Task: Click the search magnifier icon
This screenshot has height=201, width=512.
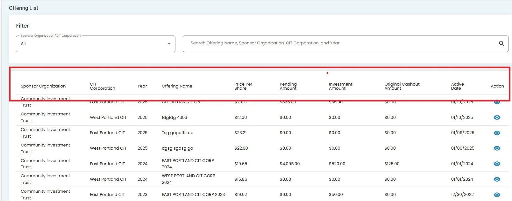Action: [x=501, y=44]
